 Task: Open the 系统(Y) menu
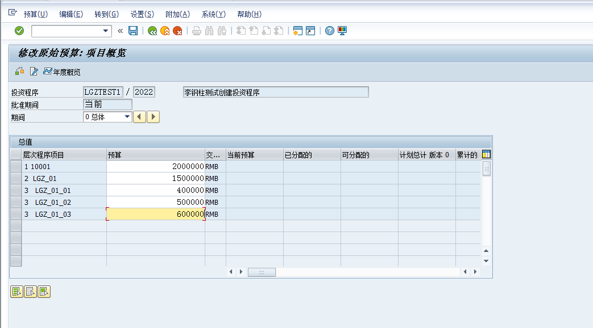(x=213, y=14)
